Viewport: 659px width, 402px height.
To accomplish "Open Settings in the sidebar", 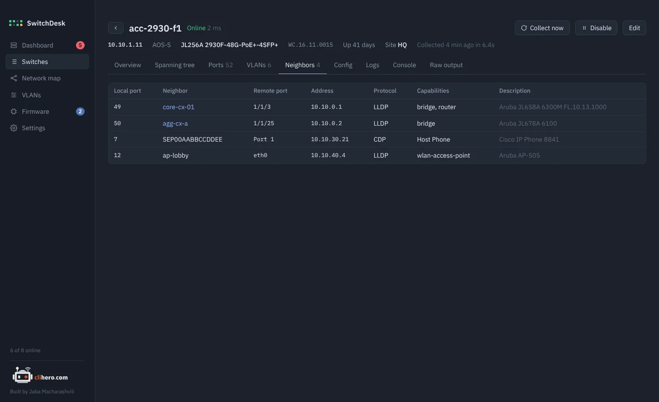I will pos(47,128).
